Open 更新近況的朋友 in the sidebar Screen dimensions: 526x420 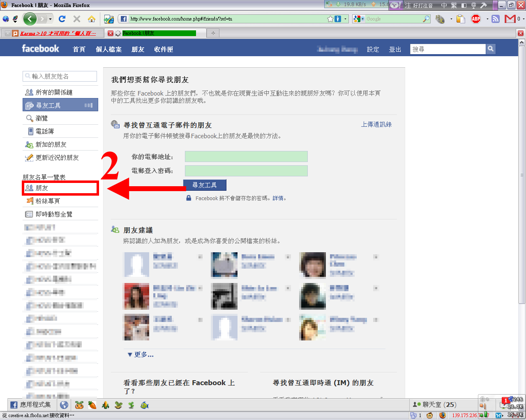pyautogui.click(x=60, y=157)
